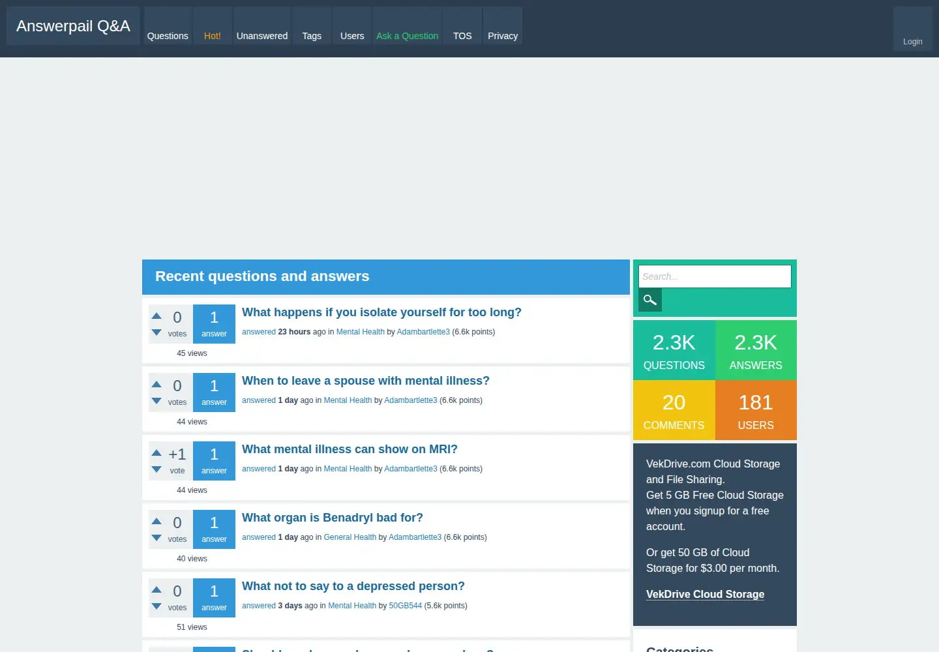Click General Health category on Benadryl question
The image size is (939, 652).
(x=350, y=537)
